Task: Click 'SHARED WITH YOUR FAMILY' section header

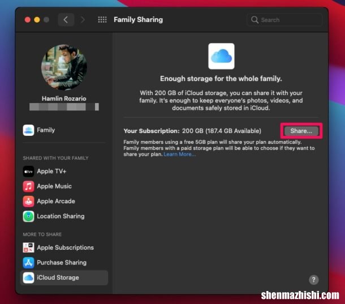Action: pos(55,158)
